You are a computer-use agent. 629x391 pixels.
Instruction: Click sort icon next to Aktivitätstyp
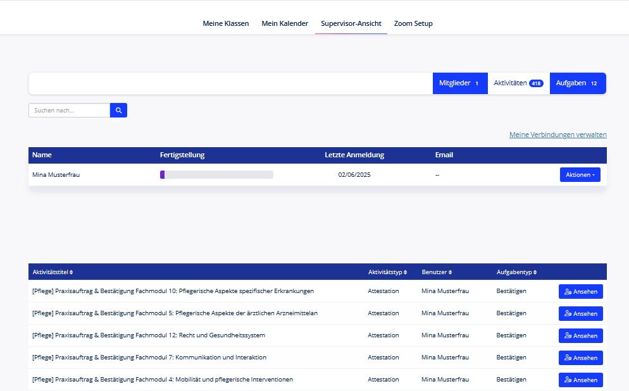click(x=404, y=272)
